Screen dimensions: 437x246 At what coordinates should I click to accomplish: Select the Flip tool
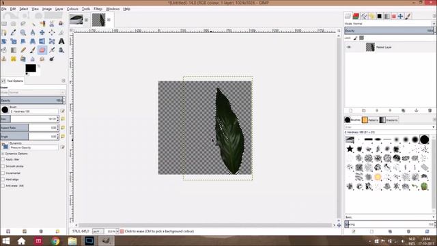pos(42,41)
